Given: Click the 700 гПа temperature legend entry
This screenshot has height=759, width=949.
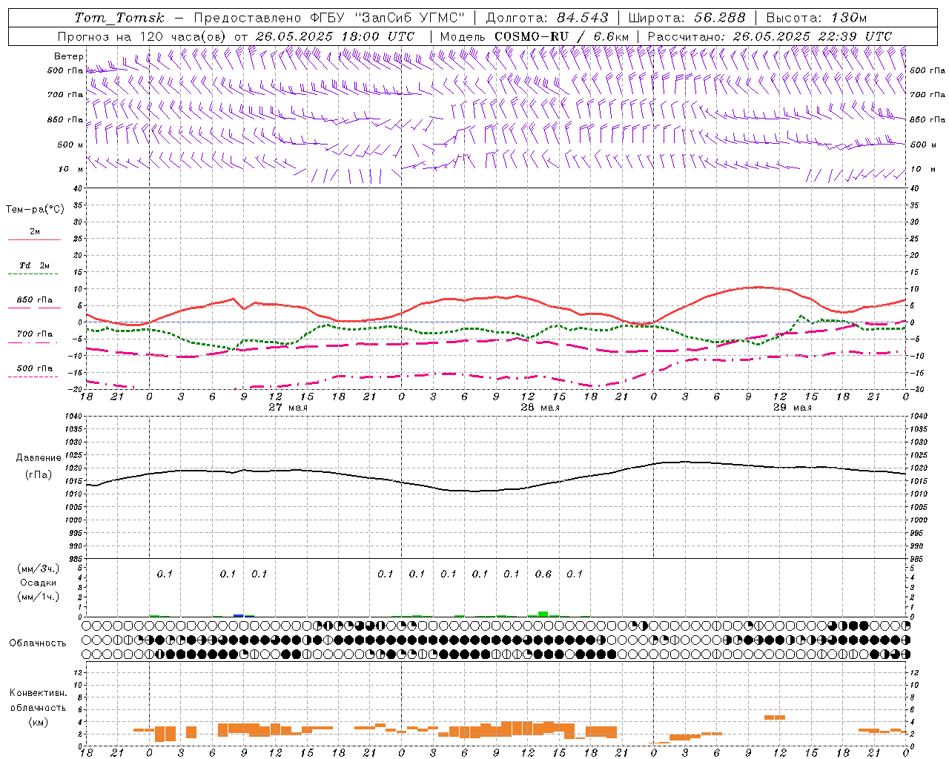Looking at the screenshot, I should click(x=34, y=337).
